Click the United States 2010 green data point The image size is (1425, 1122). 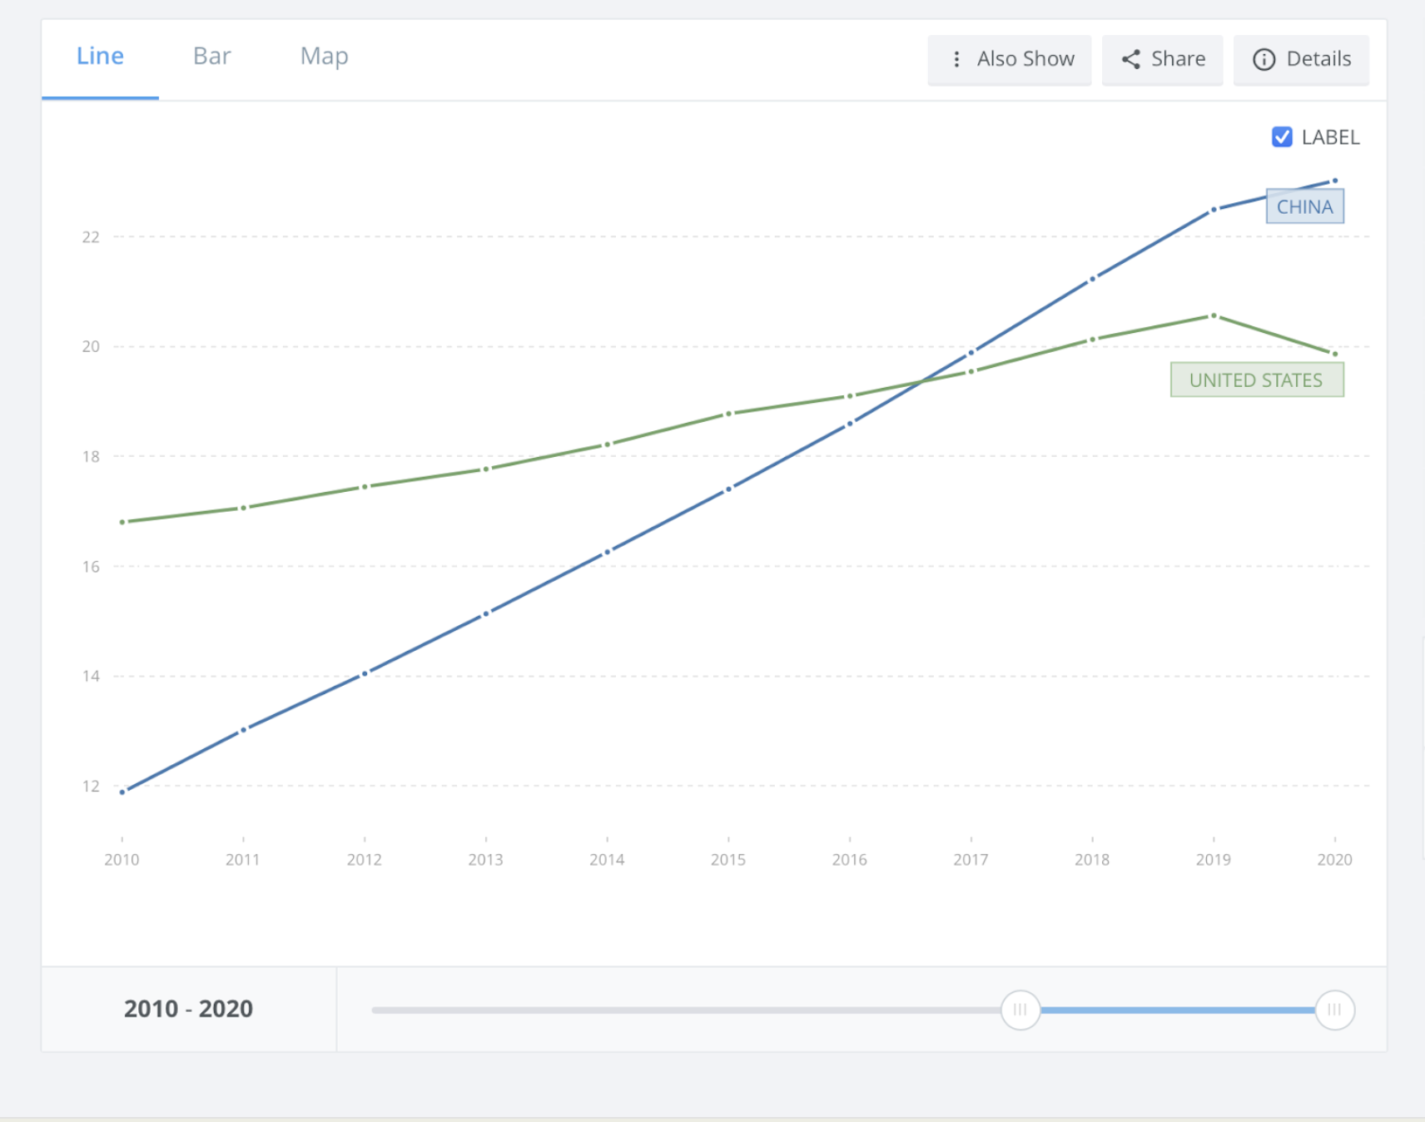[x=122, y=522]
